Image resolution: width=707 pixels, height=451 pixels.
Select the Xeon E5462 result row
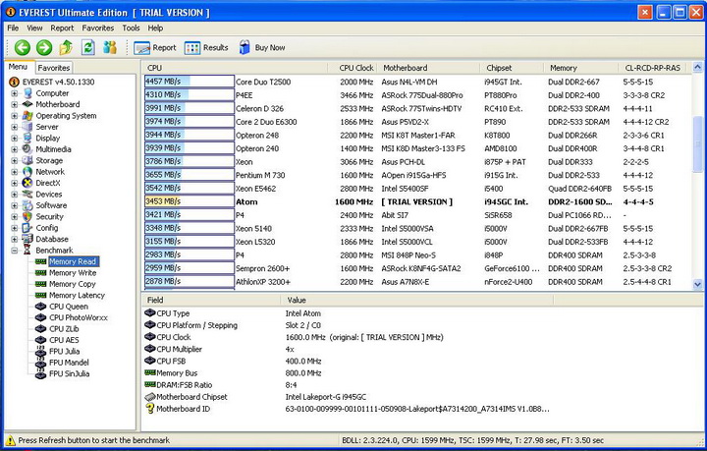coord(417,189)
